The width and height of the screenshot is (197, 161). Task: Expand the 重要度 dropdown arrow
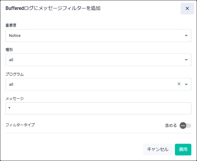tap(186, 35)
